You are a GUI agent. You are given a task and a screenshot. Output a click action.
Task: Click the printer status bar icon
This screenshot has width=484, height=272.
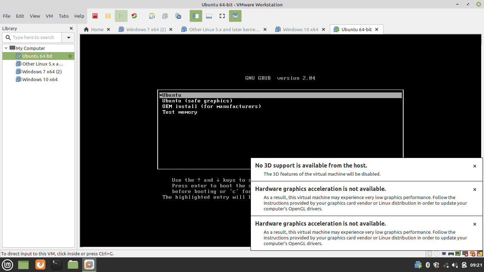pos(451,254)
